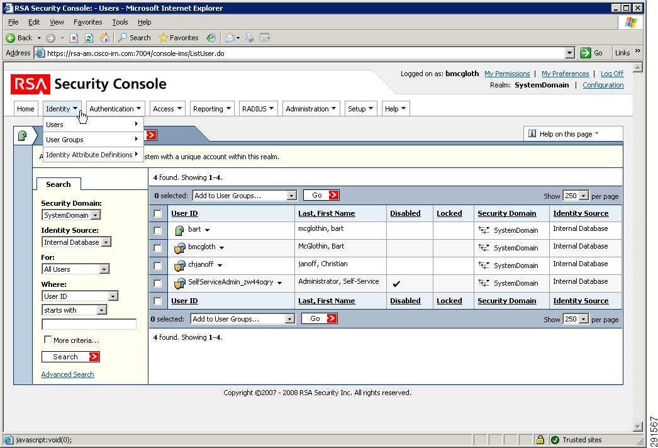Click the security domain icon in bart row
Image resolution: width=658 pixels, height=448 pixels.
pos(484,230)
